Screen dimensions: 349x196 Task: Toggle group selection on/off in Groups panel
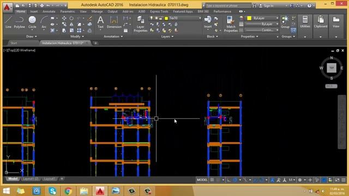tap(293, 30)
